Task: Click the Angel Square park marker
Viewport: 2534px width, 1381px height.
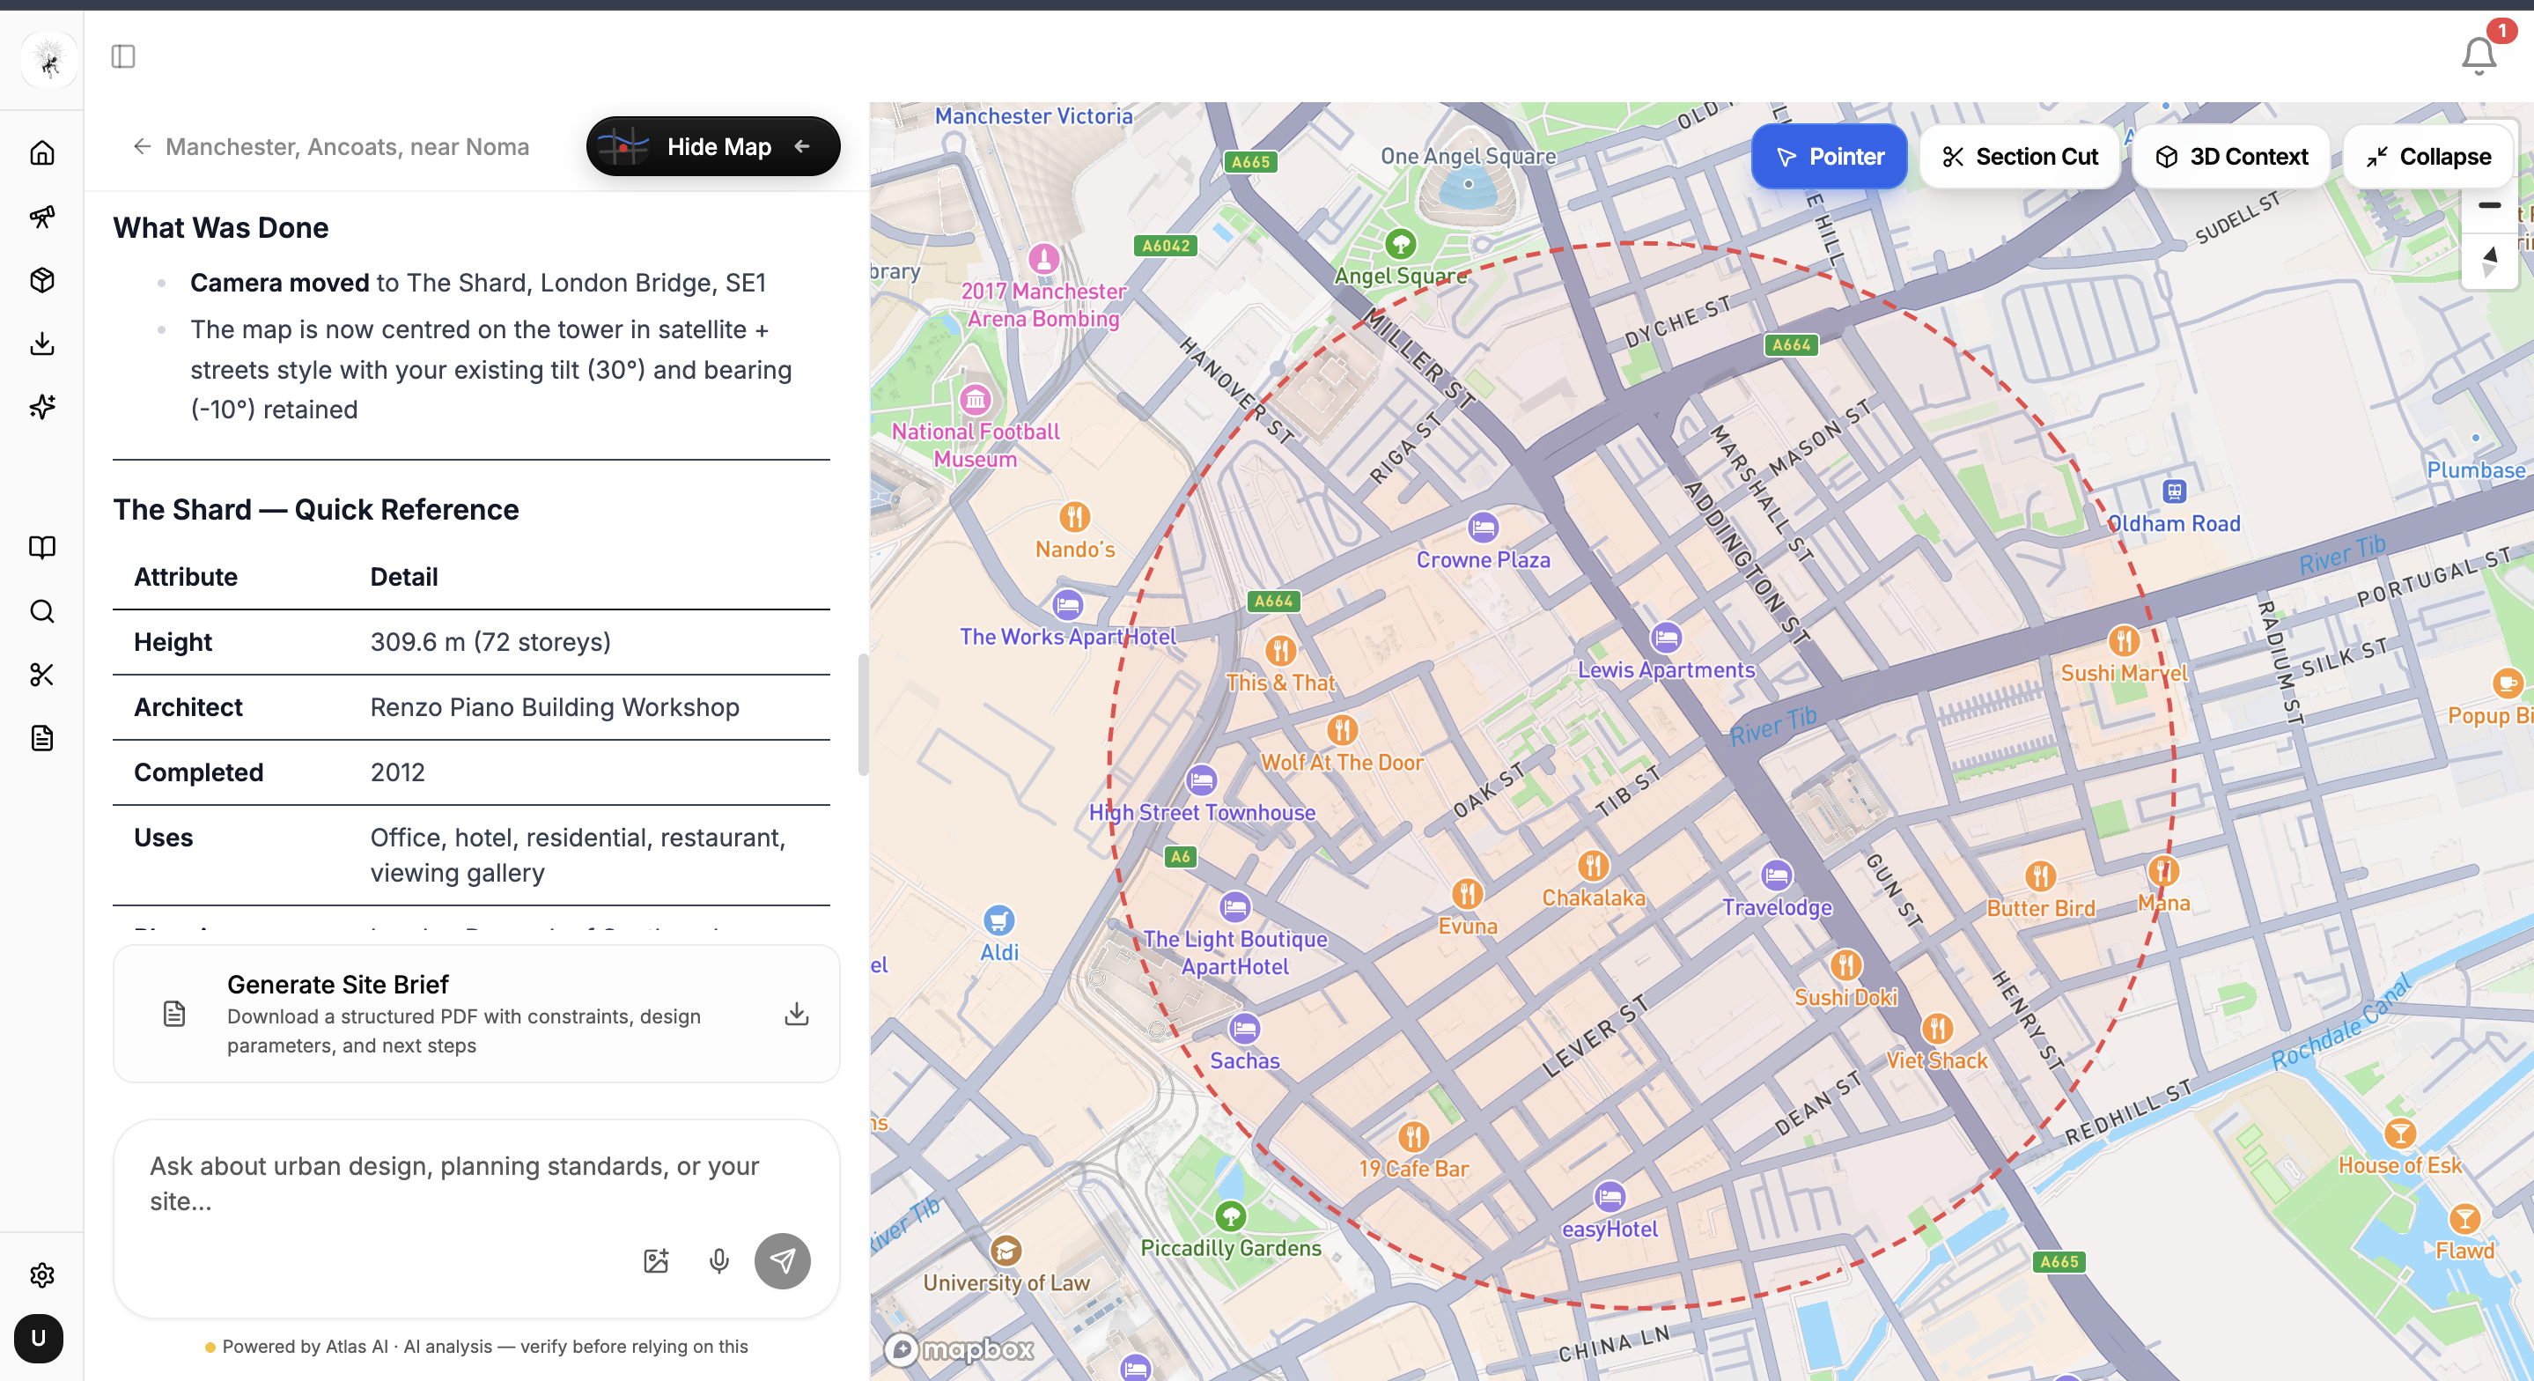Action: (1401, 243)
